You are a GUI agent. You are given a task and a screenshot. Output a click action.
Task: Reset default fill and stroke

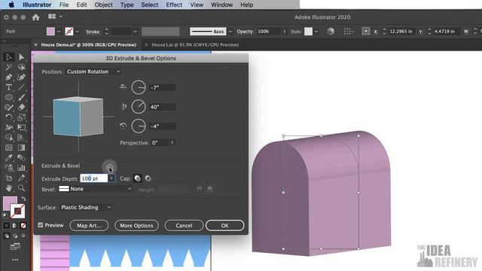pos(5,216)
